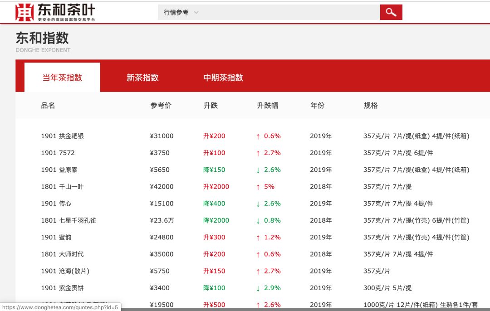Viewport: 490px width, 311px height.
Task: Click the red up arrow beside 0.6%
Action: click(258, 136)
